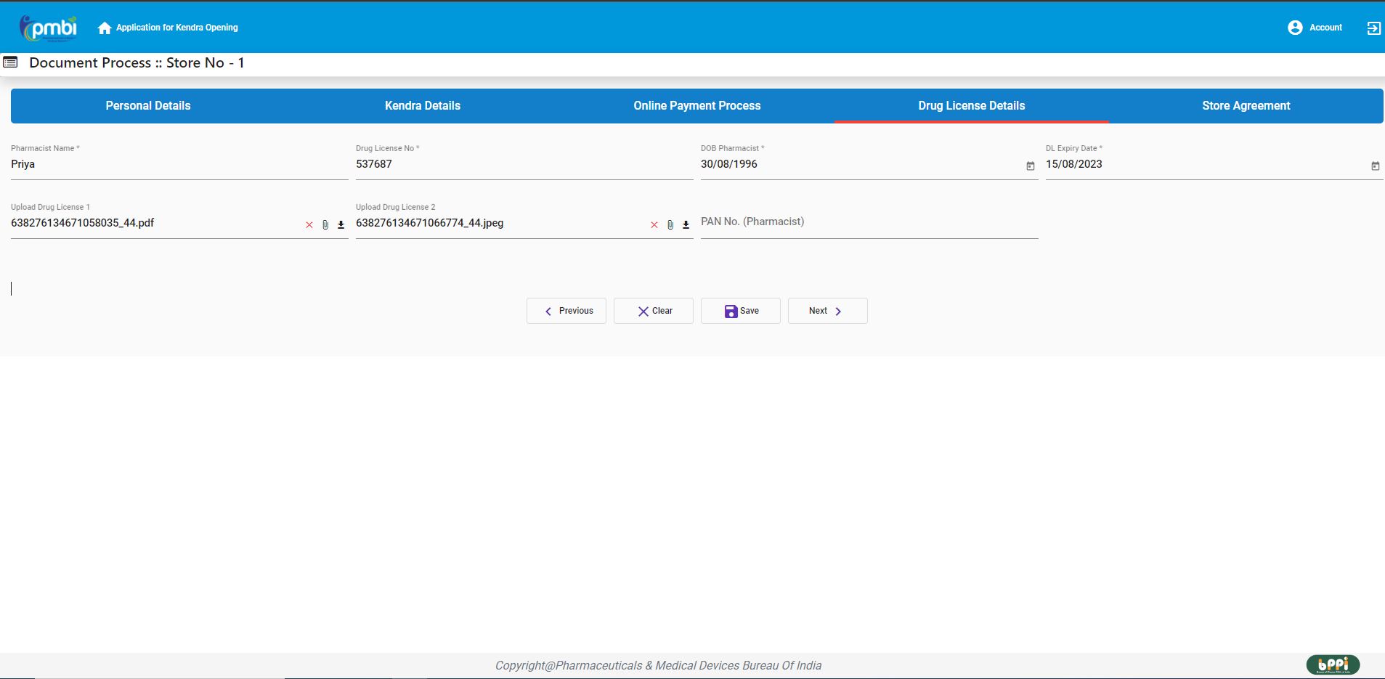Click the Next button
The width and height of the screenshot is (1385, 679).
pyautogui.click(x=827, y=311)
